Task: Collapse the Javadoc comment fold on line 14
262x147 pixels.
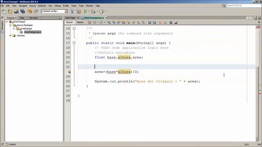Action: [x=74, y=28]
